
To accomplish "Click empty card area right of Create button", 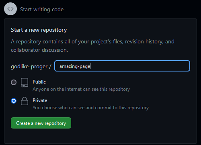I will (133, 123).
